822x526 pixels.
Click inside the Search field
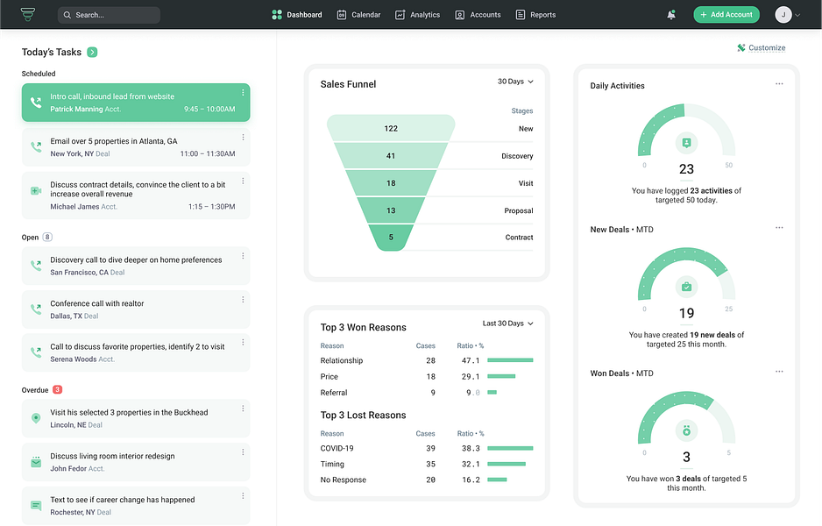110,15
